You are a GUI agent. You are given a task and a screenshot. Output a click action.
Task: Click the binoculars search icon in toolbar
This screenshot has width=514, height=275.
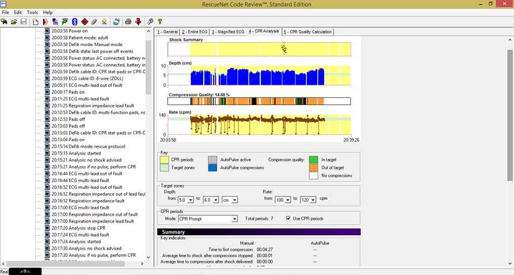[4, 22]
